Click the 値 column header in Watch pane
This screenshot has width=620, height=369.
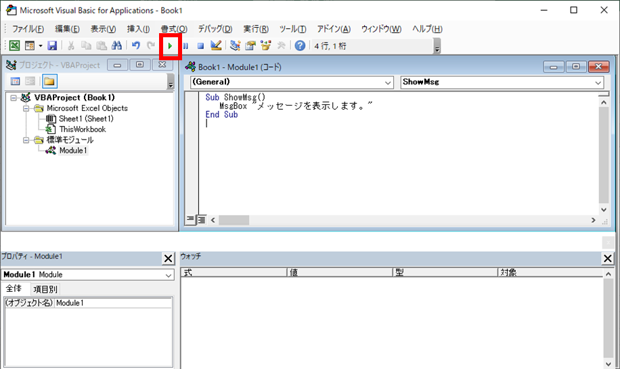tap(340, 272)
